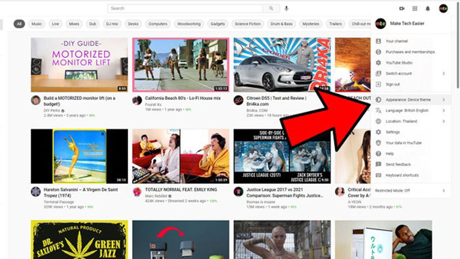Click the account avatar in the header

(x=444, y=9)
